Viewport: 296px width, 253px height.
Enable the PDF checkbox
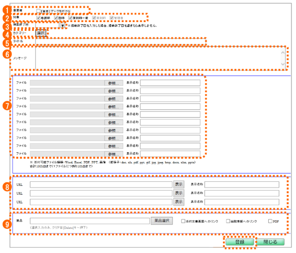[270, 221]
